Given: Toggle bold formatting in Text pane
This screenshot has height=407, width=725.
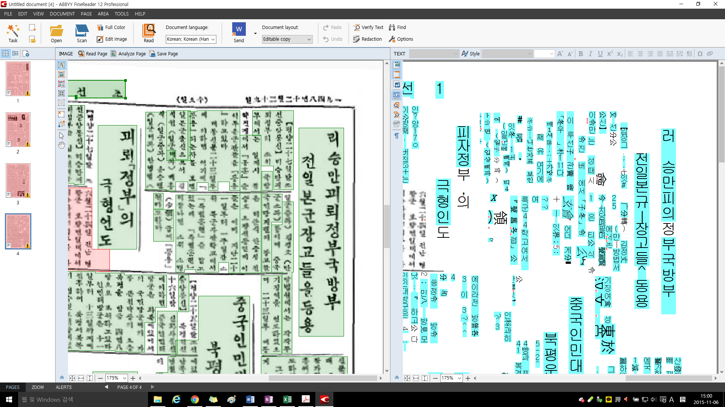Looking at the screenshot, I should 580,54.
